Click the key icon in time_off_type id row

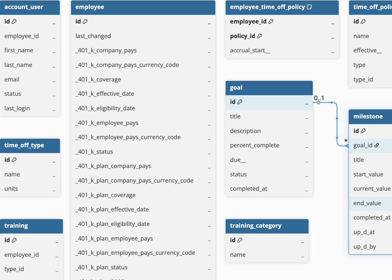[14, 160]
